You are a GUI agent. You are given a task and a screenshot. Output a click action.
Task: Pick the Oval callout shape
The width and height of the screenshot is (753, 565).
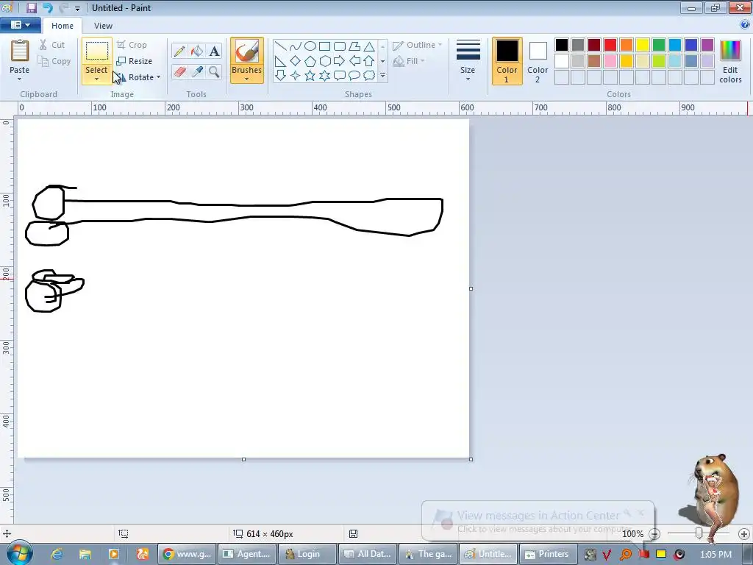click(354, 76)
